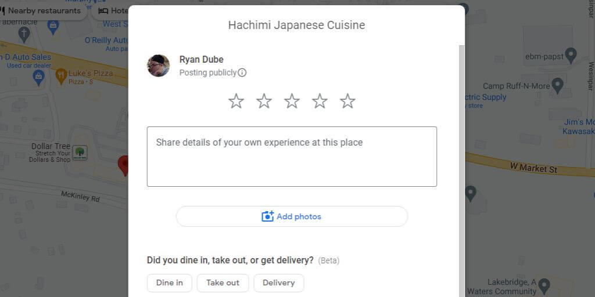This screenshot has height=297, width=595.
Task: Open the Posting publicly info icon
Action: coord(242,73)
